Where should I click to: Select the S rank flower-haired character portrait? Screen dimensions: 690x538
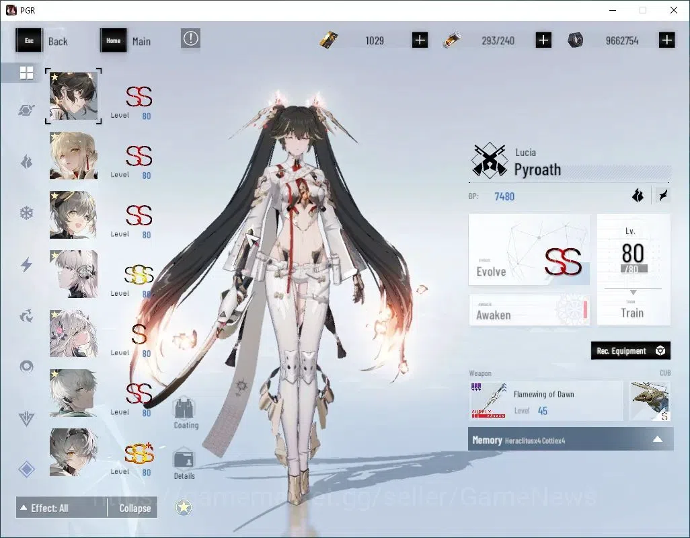[73, 334]
